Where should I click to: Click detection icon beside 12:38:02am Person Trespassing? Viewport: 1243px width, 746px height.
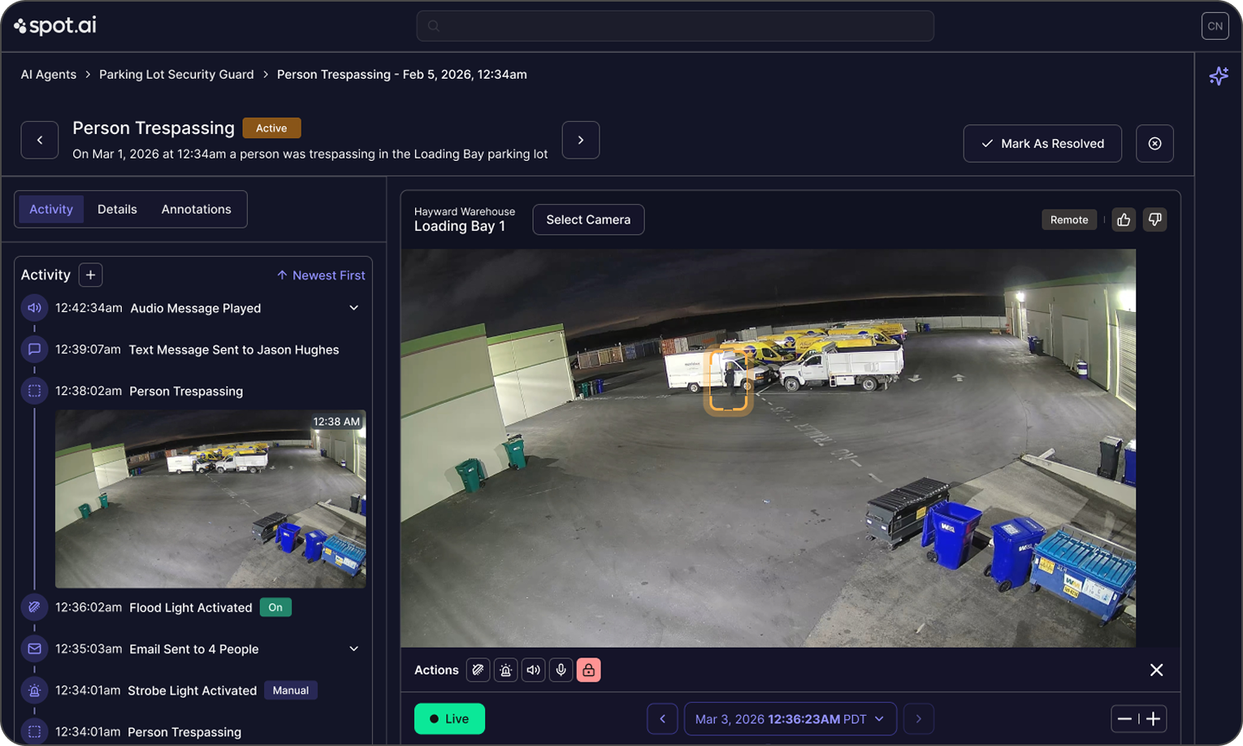[x=34, y=391]
